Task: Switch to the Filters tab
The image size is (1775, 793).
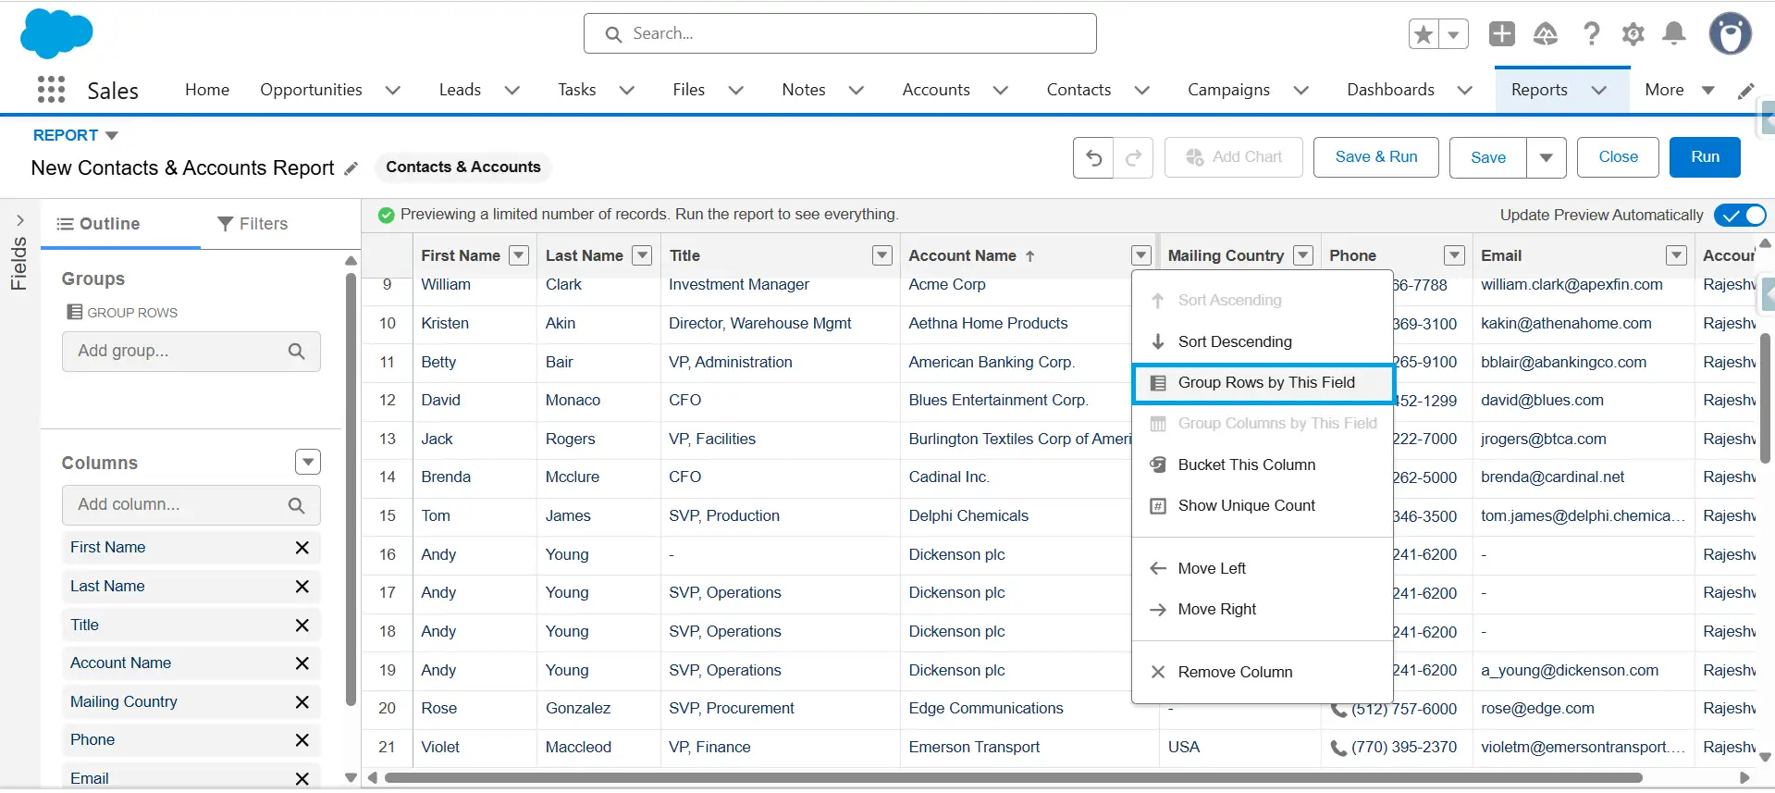Action: pos(253,224)
